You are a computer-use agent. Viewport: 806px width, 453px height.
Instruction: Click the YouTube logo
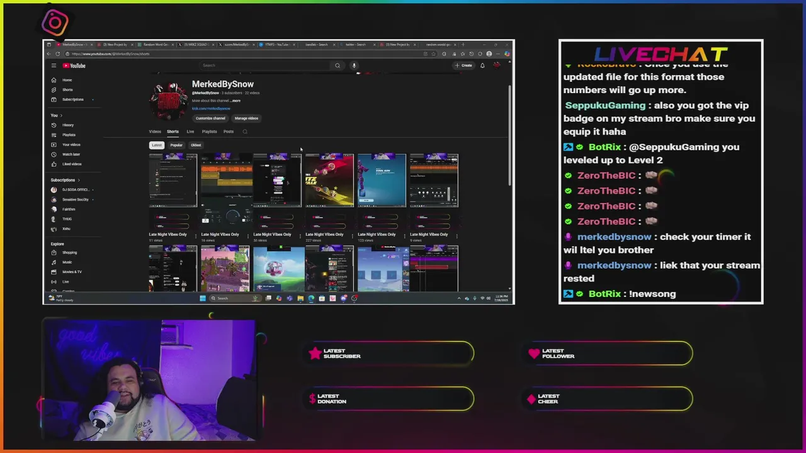click(x=74, y=65)
